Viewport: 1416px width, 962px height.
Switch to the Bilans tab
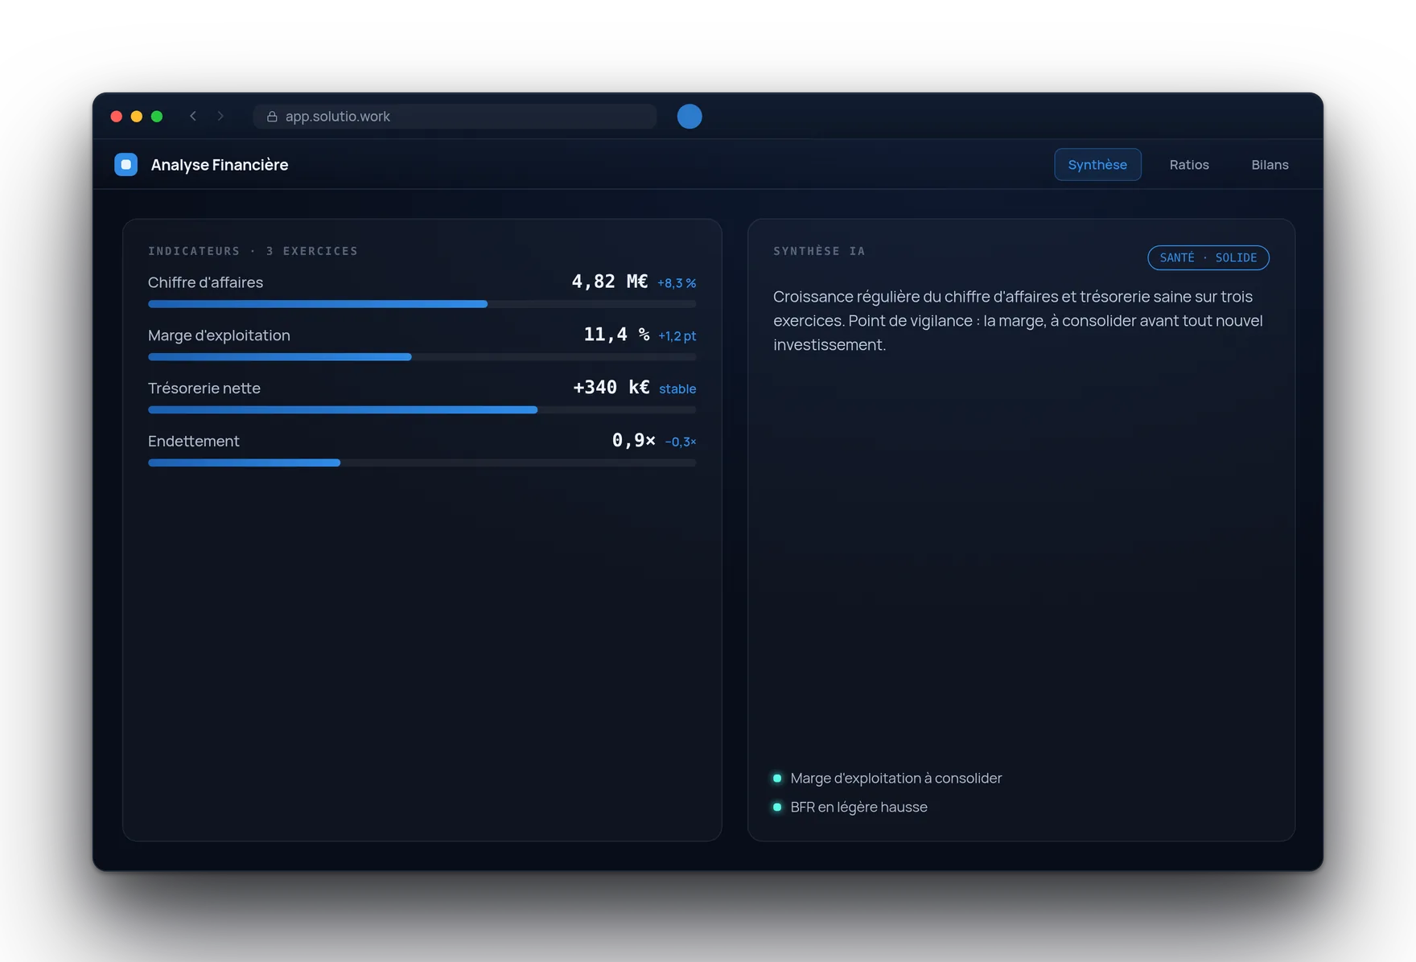point(1270,164)
